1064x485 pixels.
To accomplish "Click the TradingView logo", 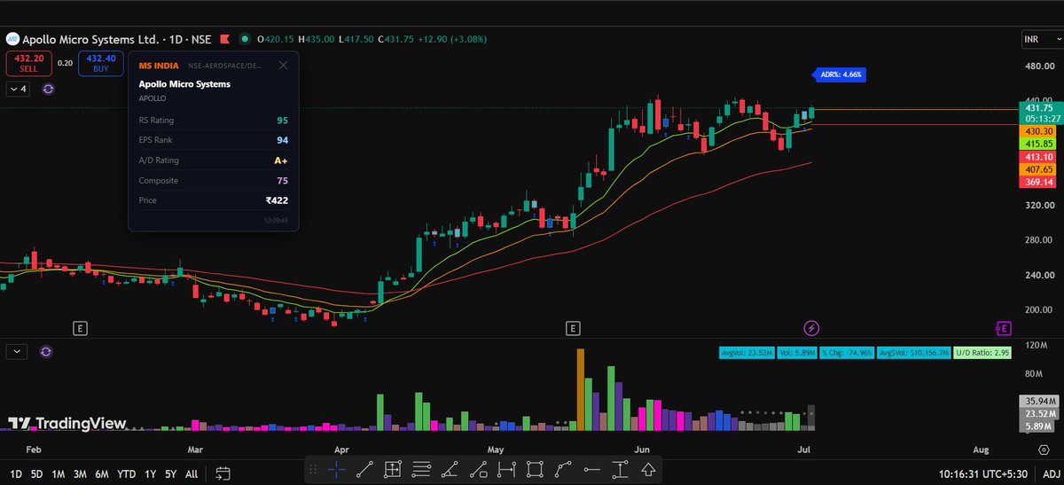I will click(x=67, y=424).
